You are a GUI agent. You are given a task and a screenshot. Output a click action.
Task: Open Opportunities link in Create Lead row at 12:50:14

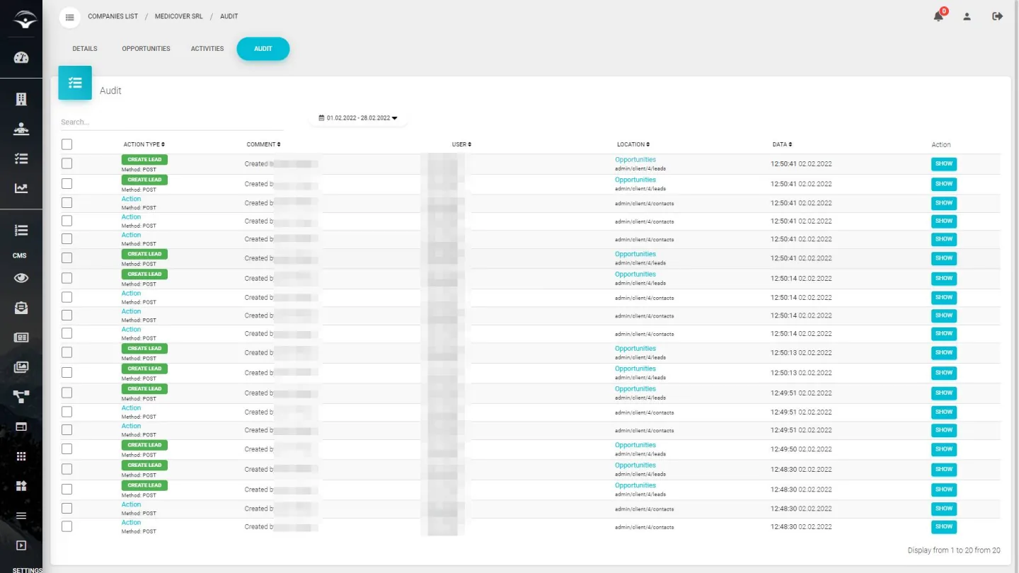coord(635,274)
